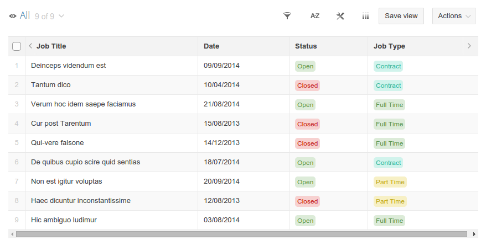
Task: Click the date 21/08/2014
Action: [x=221, y=104]
